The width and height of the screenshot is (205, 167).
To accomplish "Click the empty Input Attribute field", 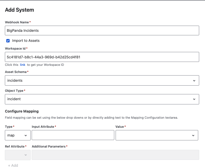I will tap(73, 135).
